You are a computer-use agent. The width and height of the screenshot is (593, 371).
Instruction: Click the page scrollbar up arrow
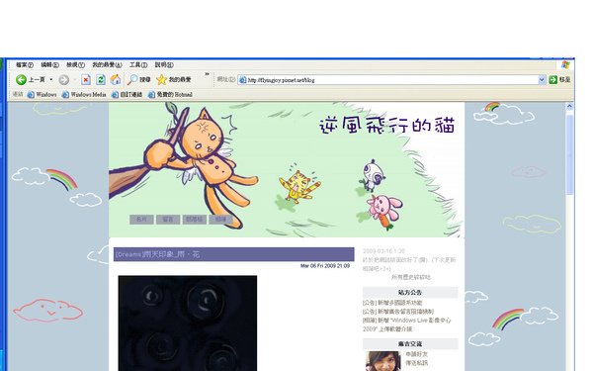click(569, 107)
